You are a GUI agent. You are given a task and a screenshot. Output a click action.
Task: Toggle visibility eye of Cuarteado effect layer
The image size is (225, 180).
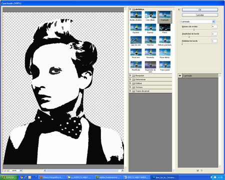pyautogui.click(x=180, y=75)
